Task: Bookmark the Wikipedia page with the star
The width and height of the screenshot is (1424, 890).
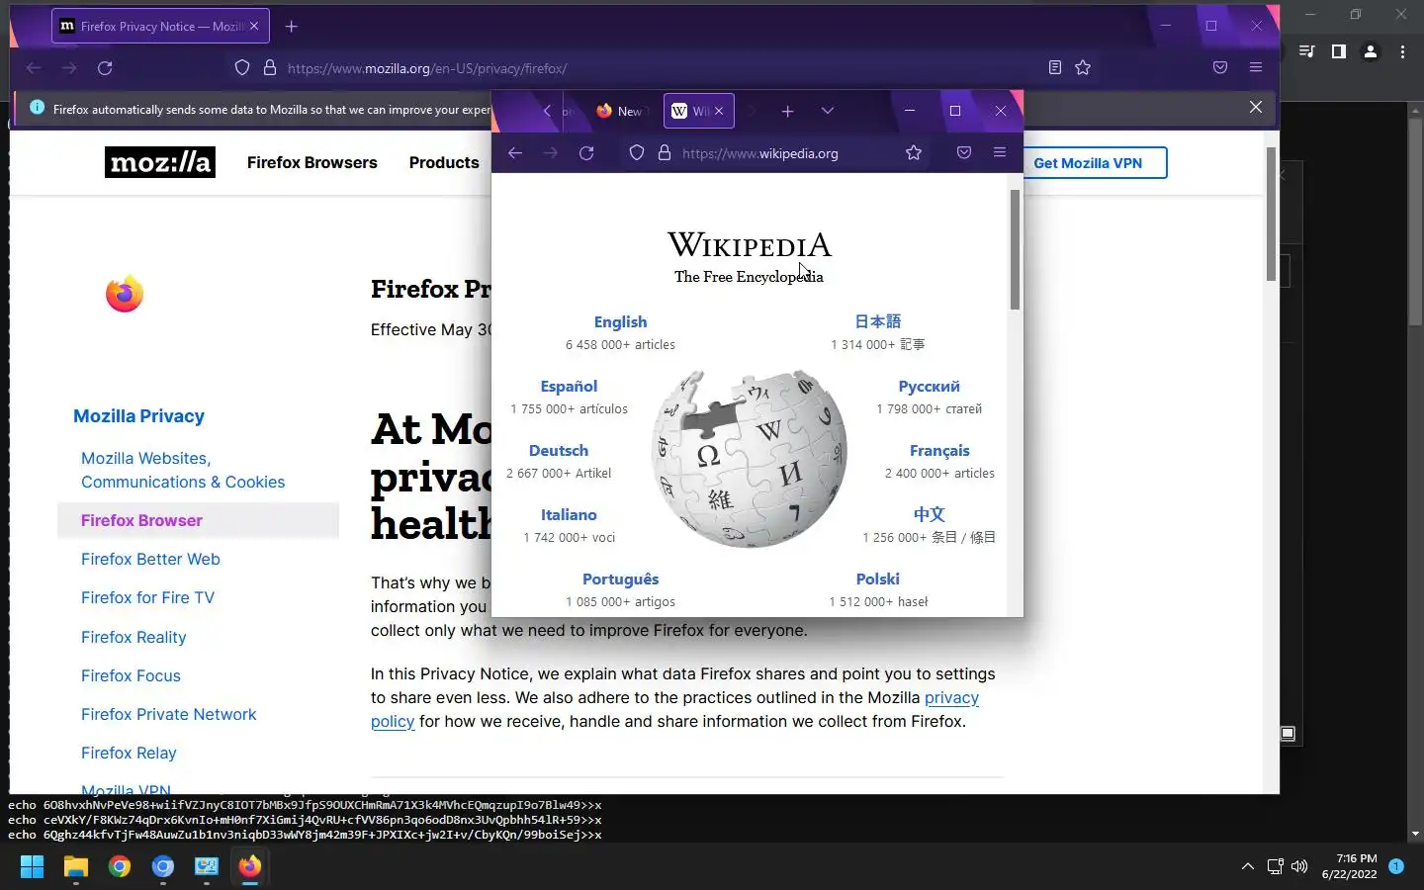Action: 914,153
